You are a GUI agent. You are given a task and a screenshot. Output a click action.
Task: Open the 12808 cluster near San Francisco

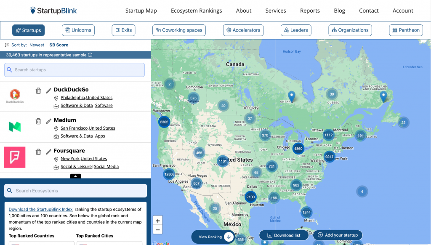169,174
